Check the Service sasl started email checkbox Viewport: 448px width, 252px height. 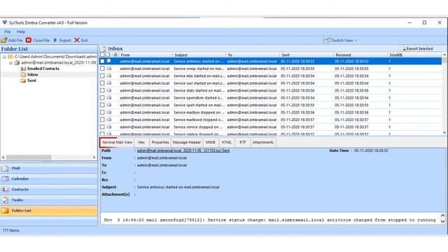point(102,83)
